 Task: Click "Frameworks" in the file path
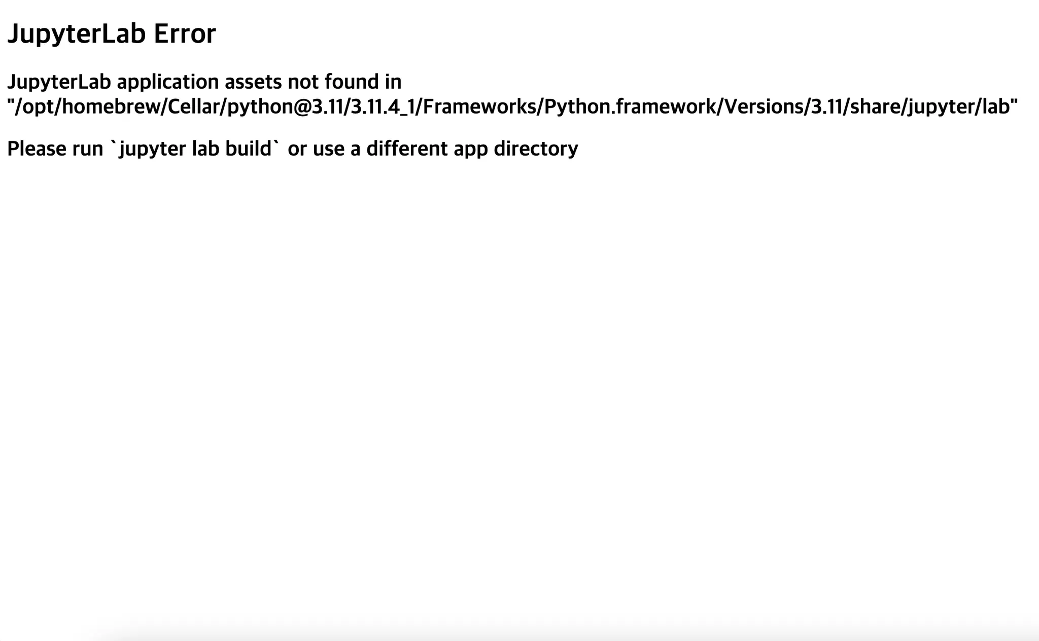[480, 106]
